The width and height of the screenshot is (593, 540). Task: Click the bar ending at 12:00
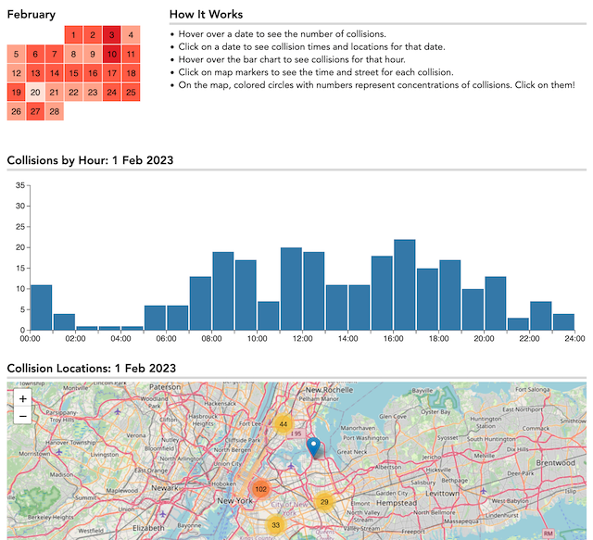tap(291, 289)
